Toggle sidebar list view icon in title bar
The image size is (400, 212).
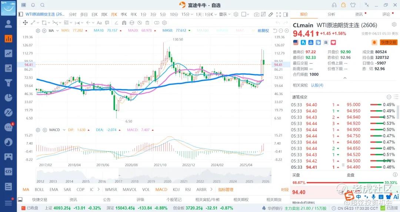tap(23, 5)
